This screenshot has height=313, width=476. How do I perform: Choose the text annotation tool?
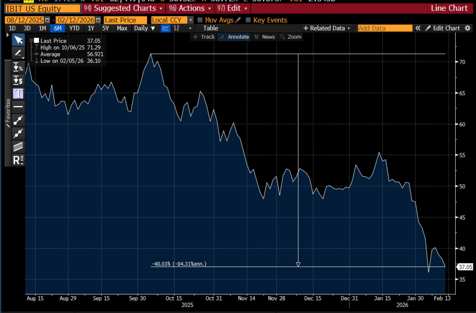pos(18,94)
